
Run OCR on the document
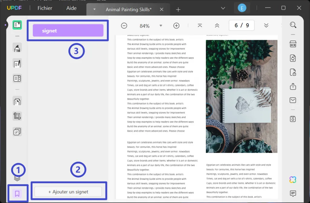[x=293, y=44]
